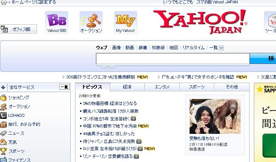The width and height of the screenshot is (276, 162).
Task: Expand the 一覧 search category dropdown arrow
Action: click(221, 48)
